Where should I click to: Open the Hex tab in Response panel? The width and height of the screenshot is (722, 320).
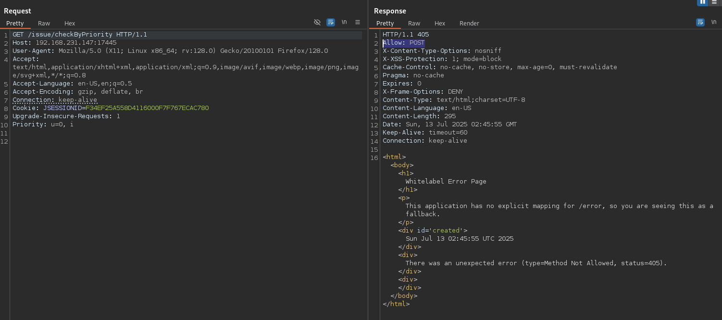click(440, 23)
